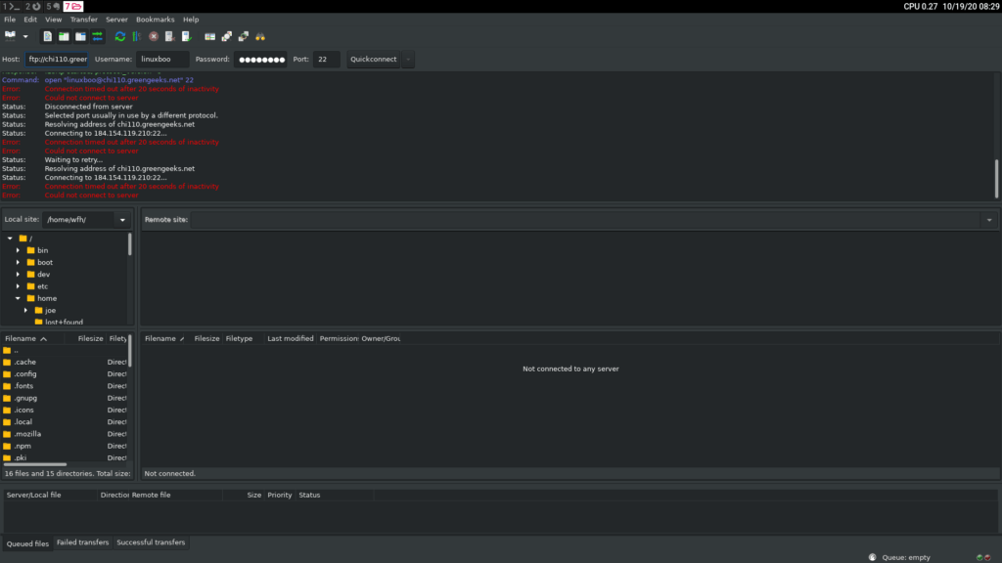Cancel the current operation
1002x563 pixels.
coord(154,36)
